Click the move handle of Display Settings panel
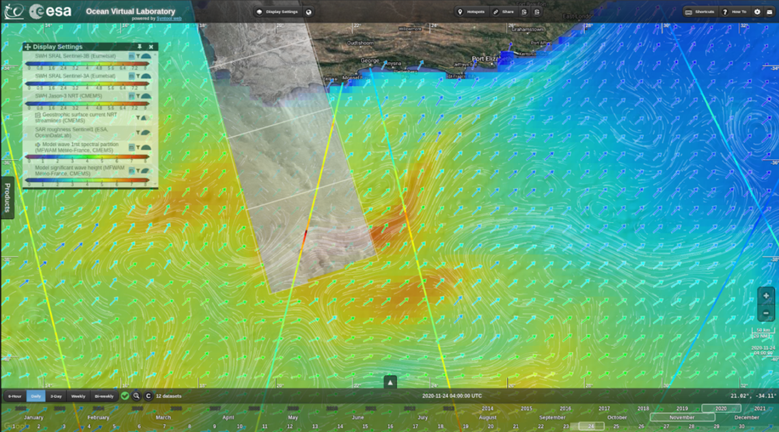Viewport: 779px width, 432px height. tap(28, 46)
